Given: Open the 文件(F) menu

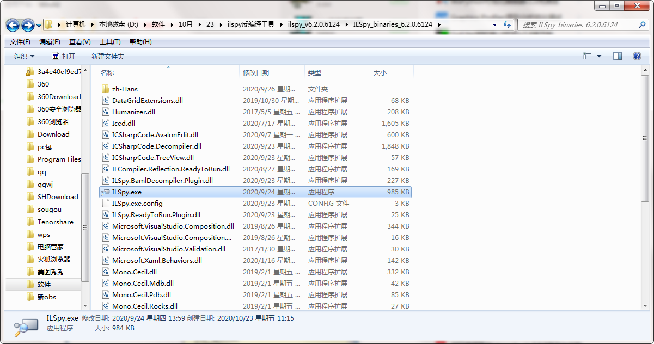Looking at the screenshot, I should pyautogui.click(x=20, y=42).
